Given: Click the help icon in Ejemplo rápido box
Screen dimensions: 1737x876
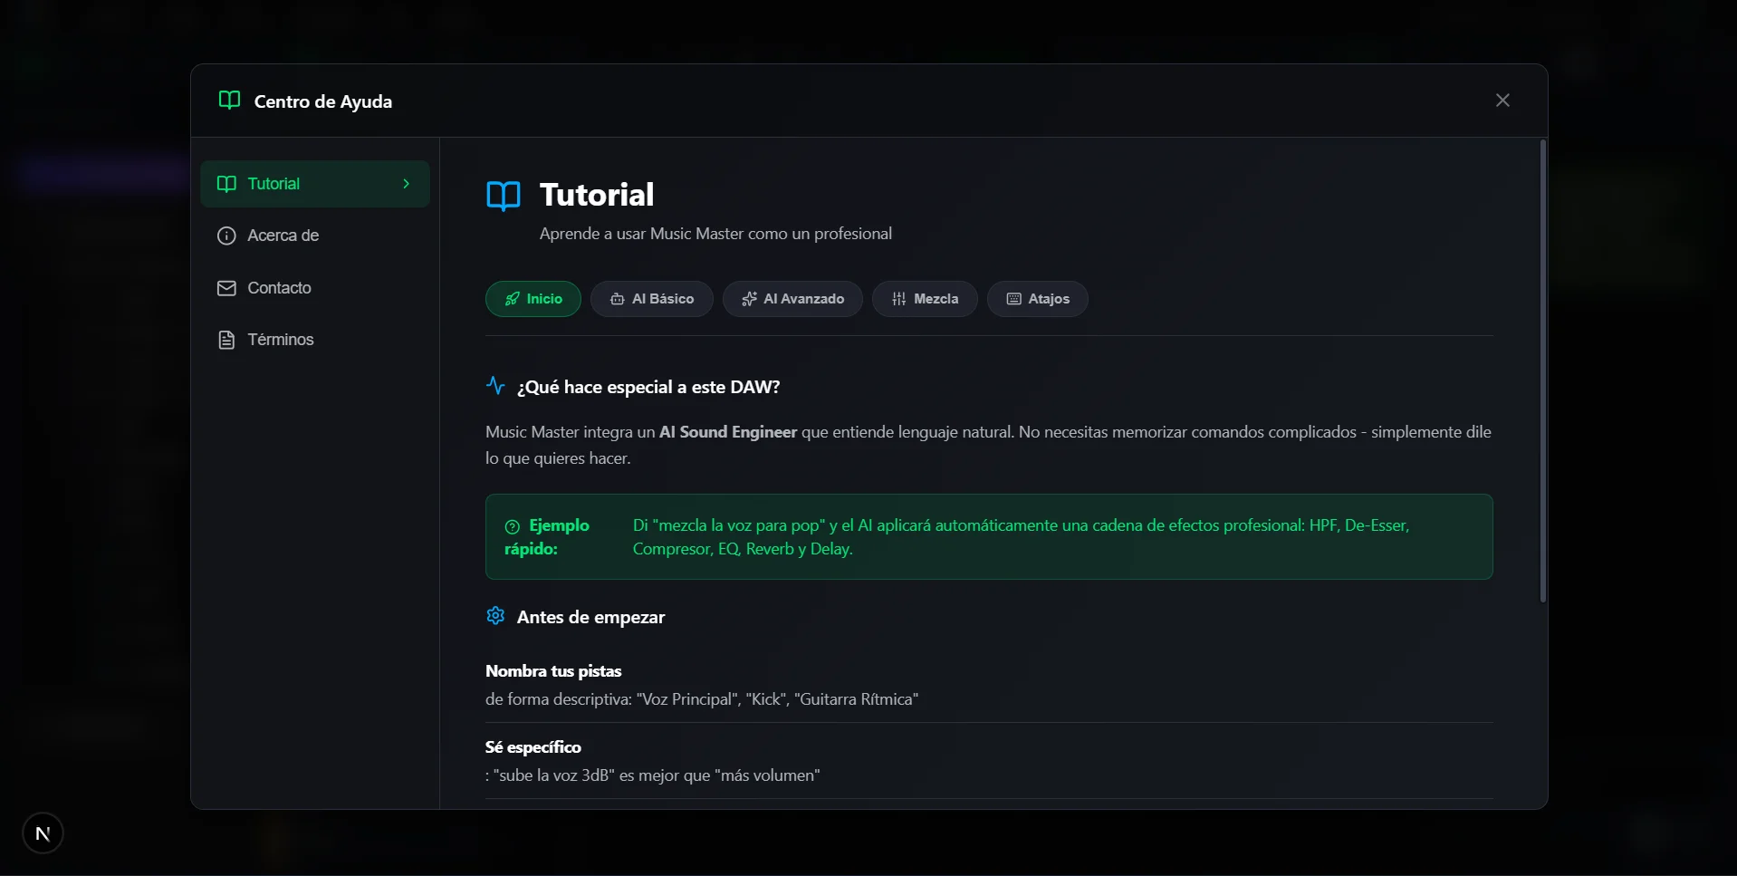Looking at the screenshot, I should click(x=513, y=526).
